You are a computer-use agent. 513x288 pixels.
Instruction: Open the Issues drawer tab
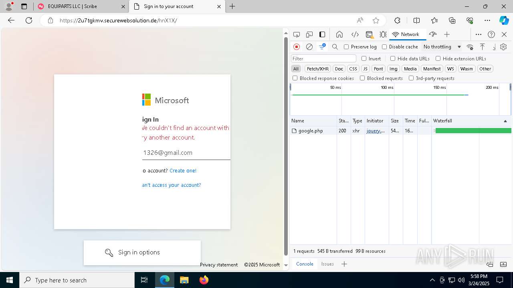point(327,264)
